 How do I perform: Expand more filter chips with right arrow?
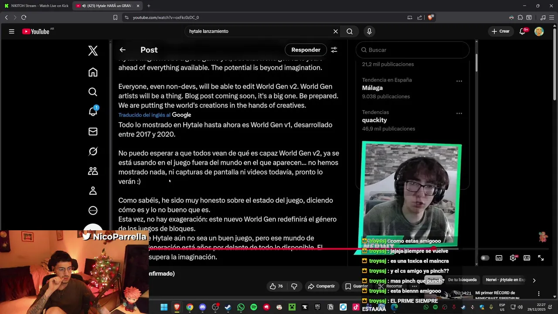click(x=534, y=280)
